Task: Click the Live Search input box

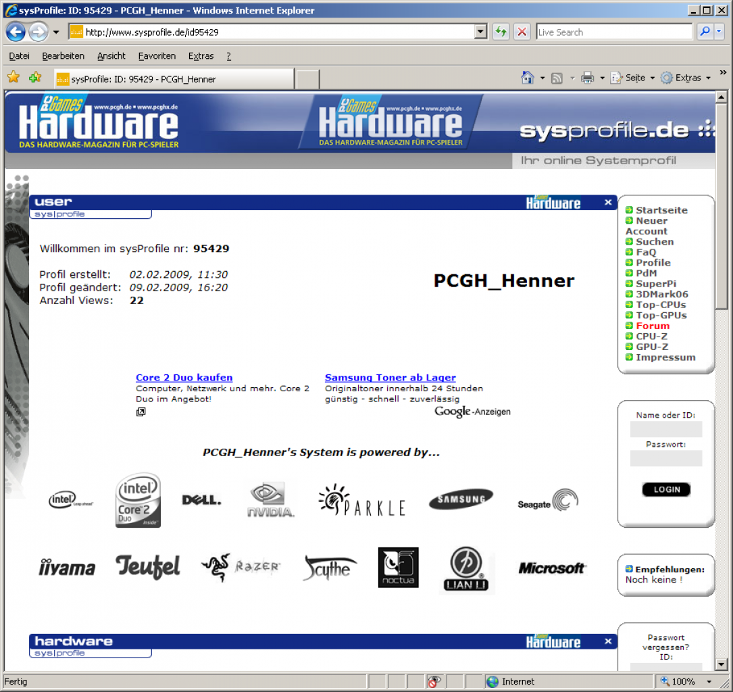Action: point(614,32)
